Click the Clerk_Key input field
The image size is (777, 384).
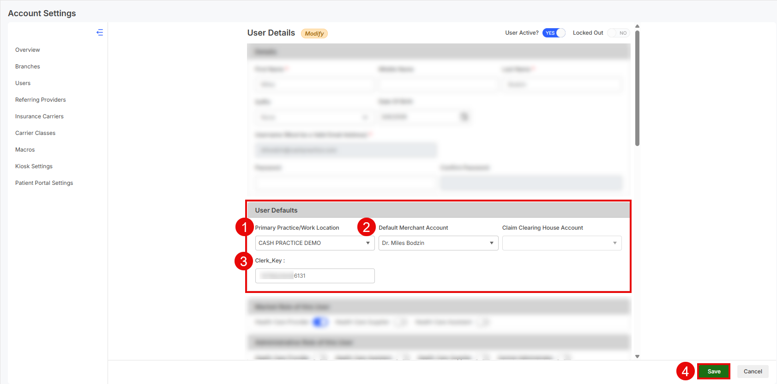click(315, 276)
